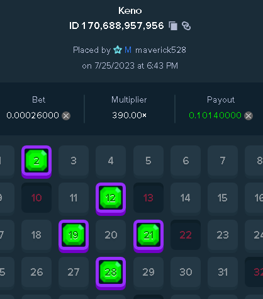Choose Keno tile number 15
The width and height of the screenshot is (263, 299).
tap(223, 198)
